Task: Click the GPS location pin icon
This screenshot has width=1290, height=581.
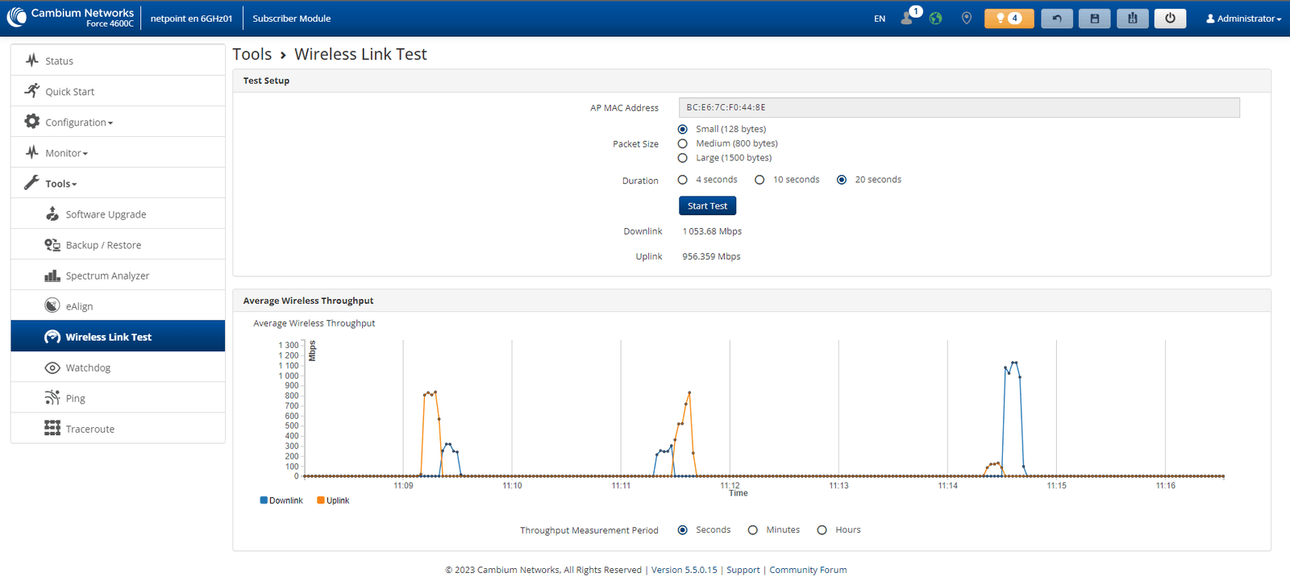Action: (x=967, y=19)
